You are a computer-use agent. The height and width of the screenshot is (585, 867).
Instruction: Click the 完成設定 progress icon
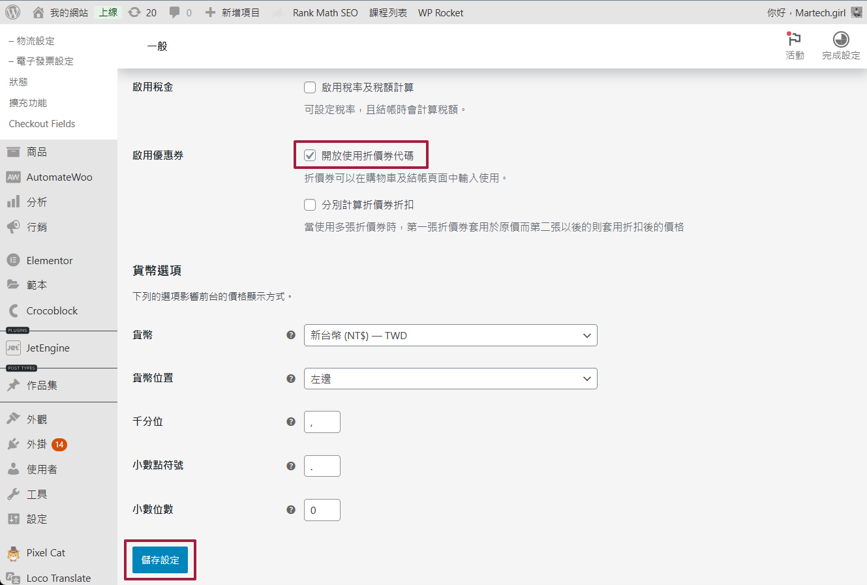click(841, 39)
